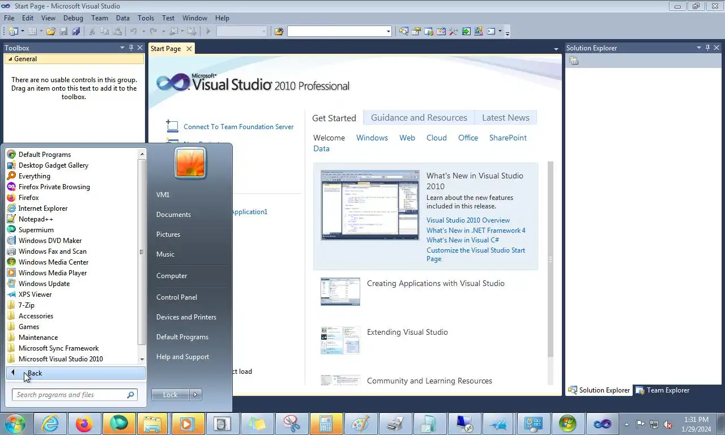
Task: Open the Solution Explorer window position dropdown
Action: [698, 48]
